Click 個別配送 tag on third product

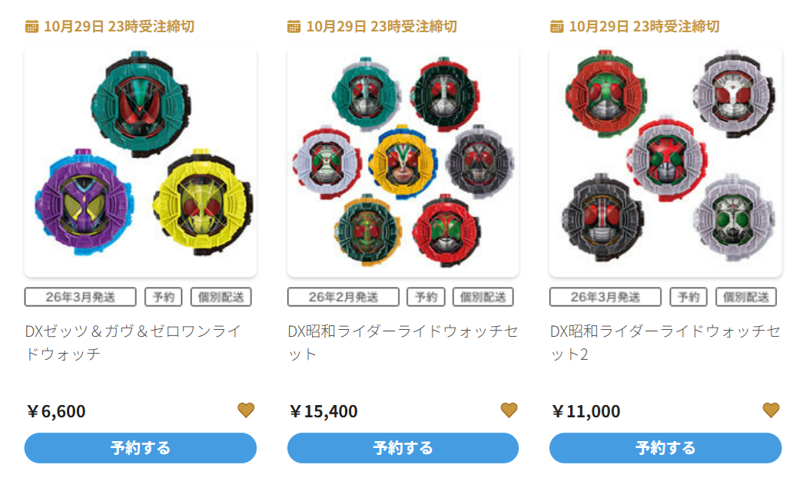click(746, 297)
